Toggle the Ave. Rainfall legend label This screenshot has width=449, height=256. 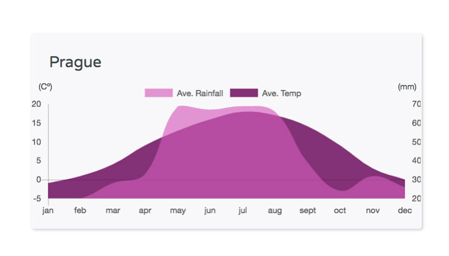click(x=200, y=93)
